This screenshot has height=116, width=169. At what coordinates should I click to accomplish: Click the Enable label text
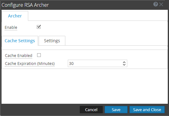coord(11,28)
